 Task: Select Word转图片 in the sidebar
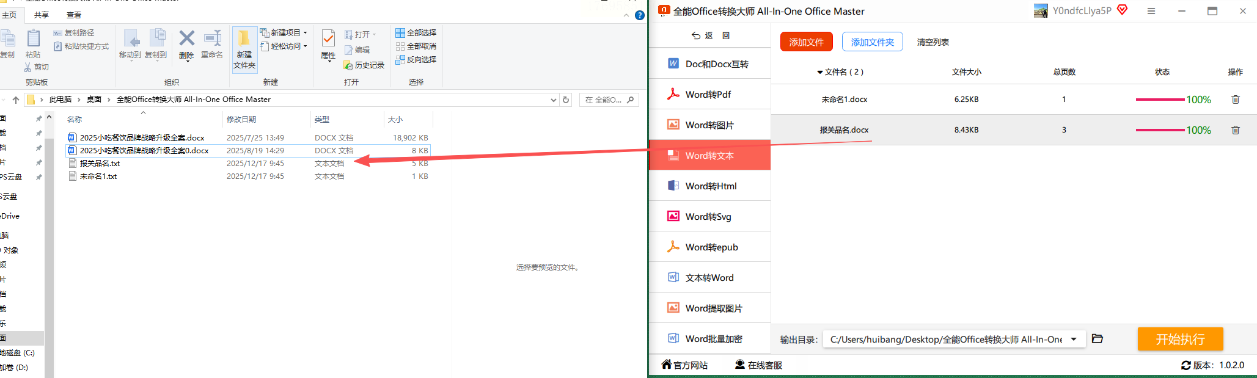(x=709, y=125)
